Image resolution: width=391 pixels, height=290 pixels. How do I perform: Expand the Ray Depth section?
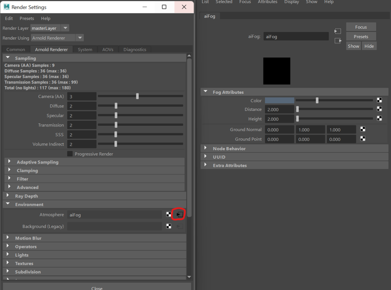(8, 195)
